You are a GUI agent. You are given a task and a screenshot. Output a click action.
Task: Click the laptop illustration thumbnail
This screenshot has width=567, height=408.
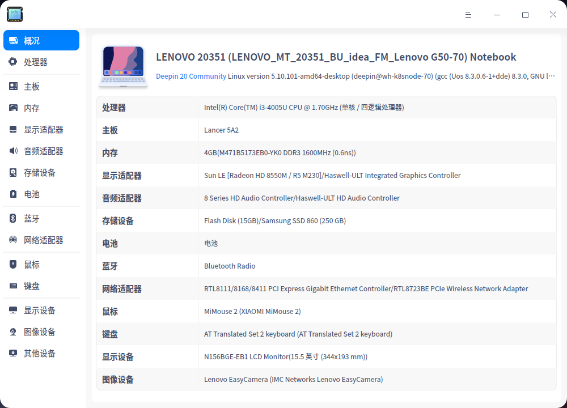point(123,66)
